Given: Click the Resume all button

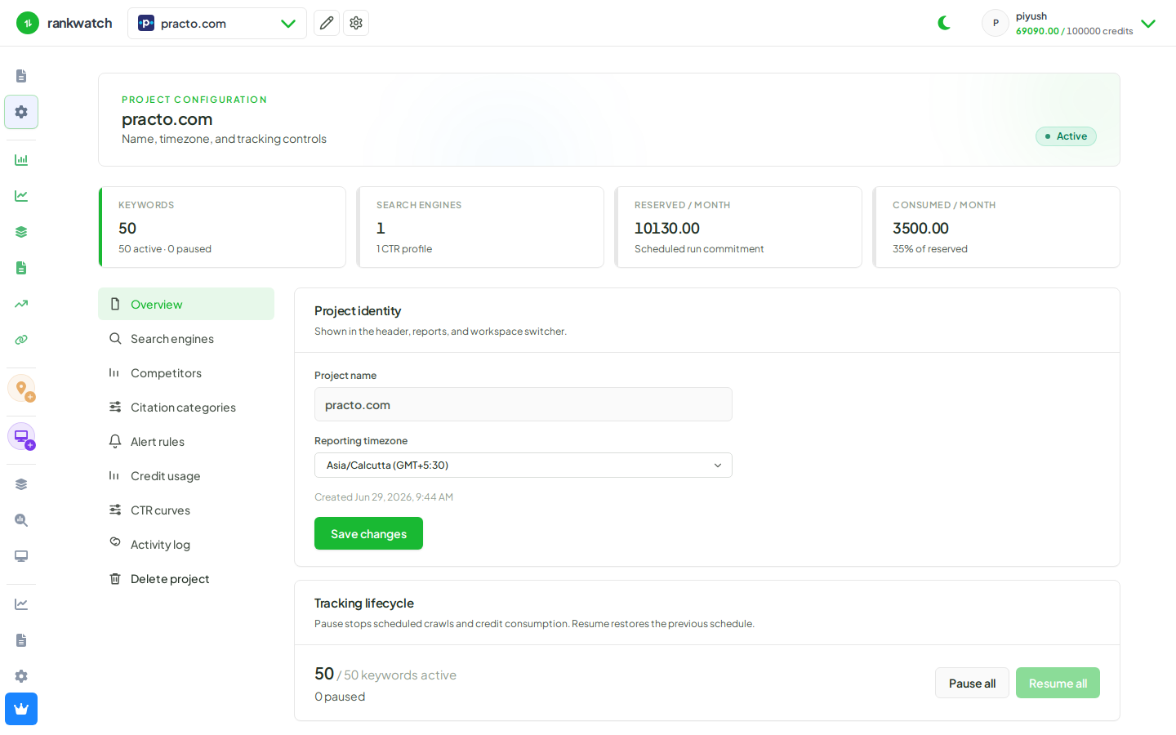Looking at the screenshot, I should point(1058,683).
